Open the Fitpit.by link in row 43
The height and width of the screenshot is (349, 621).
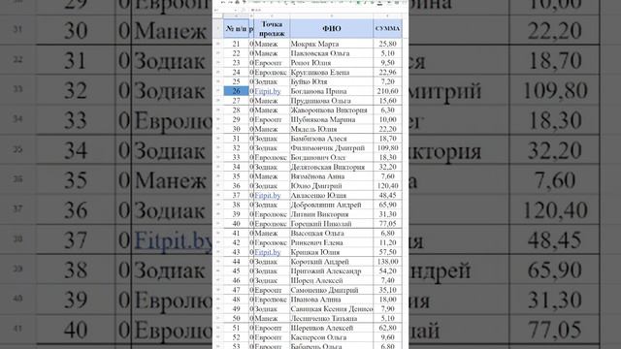pyautogui.click(x=268, y=252)
